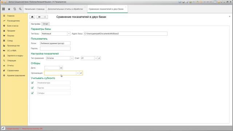This screenshot has height=131, width=233.
Task: Click the Номенклатура subconto field
Action: tap(54, 83)
